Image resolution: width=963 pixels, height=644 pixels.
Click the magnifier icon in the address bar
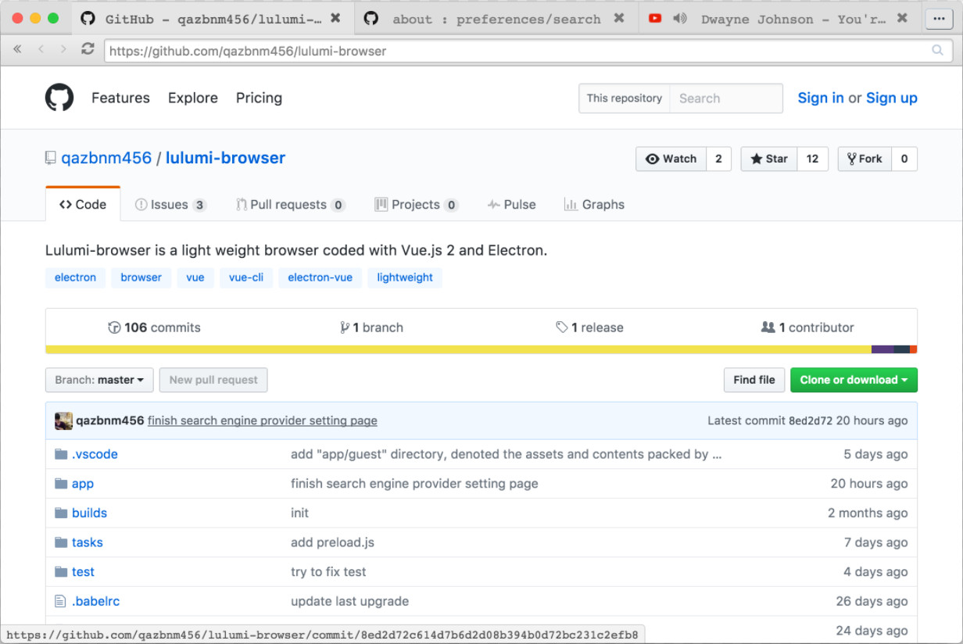pos(937,51)
